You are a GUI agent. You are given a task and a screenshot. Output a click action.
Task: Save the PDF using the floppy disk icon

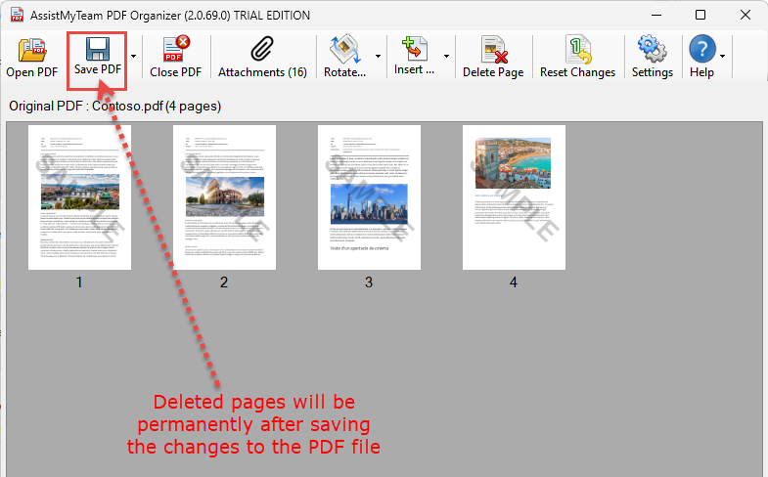[97, 51]
